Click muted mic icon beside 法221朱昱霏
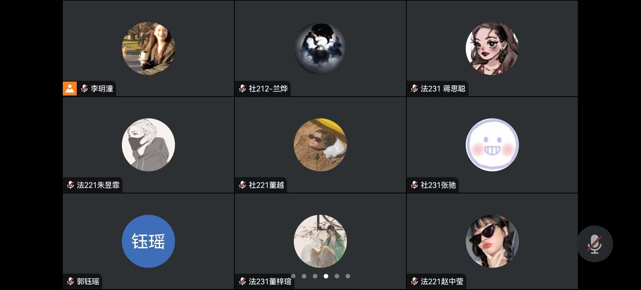This screenshot has width=641, height=290. pos(70,185)
